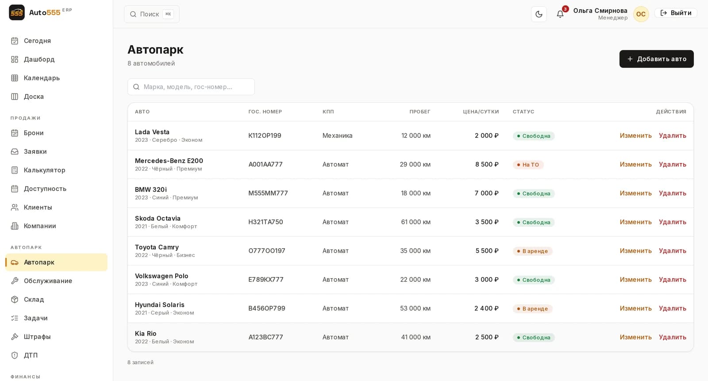Toggle dark mode with the moon icon
The width and height of the screenshot is (708, 381).
(x=539, y=14)
